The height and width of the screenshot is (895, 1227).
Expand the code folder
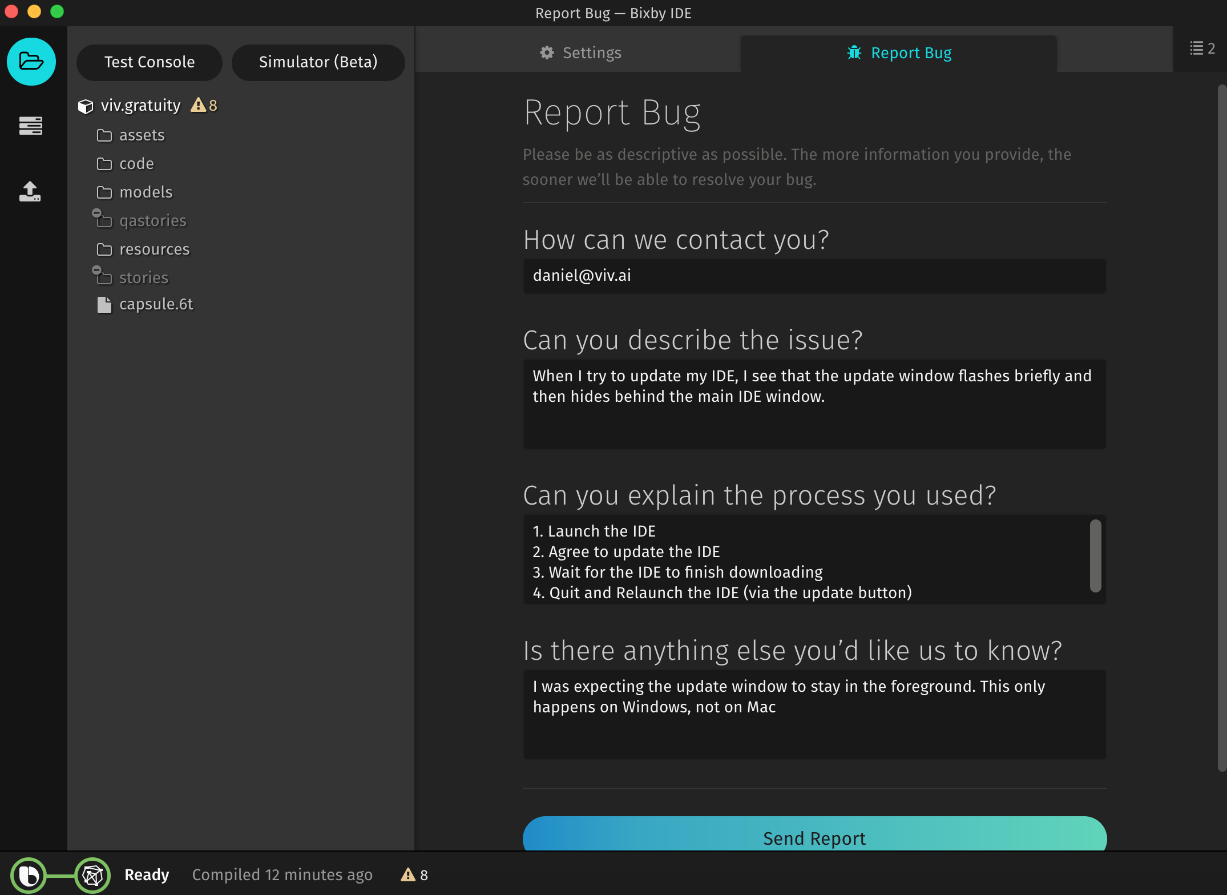point(136,164)
